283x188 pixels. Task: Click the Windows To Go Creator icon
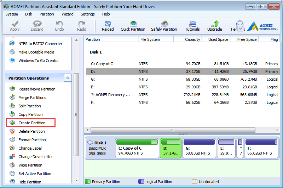pyautogui.click(x=12, y=60)
